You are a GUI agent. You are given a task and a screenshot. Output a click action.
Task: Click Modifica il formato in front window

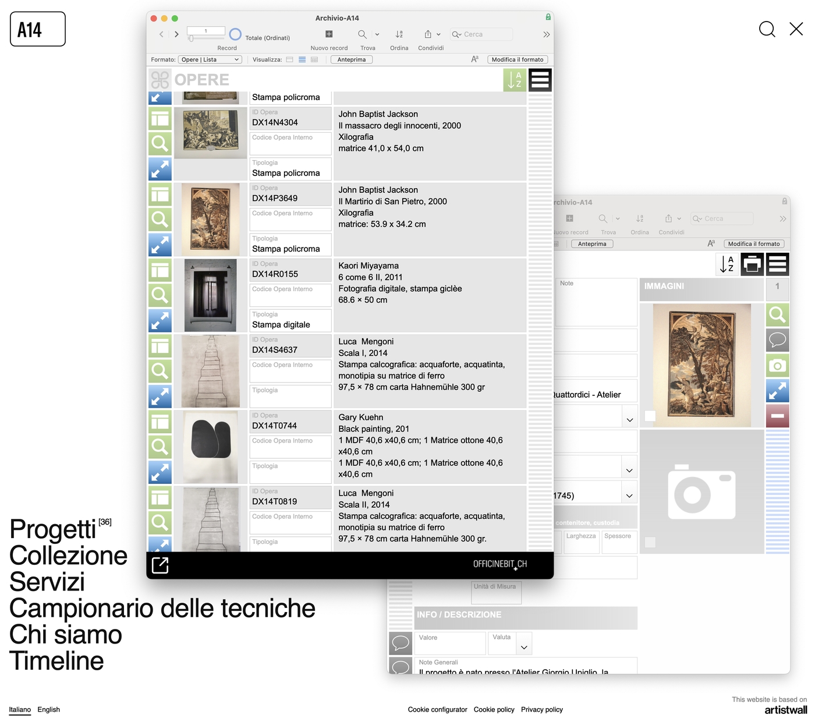(518, 59)
